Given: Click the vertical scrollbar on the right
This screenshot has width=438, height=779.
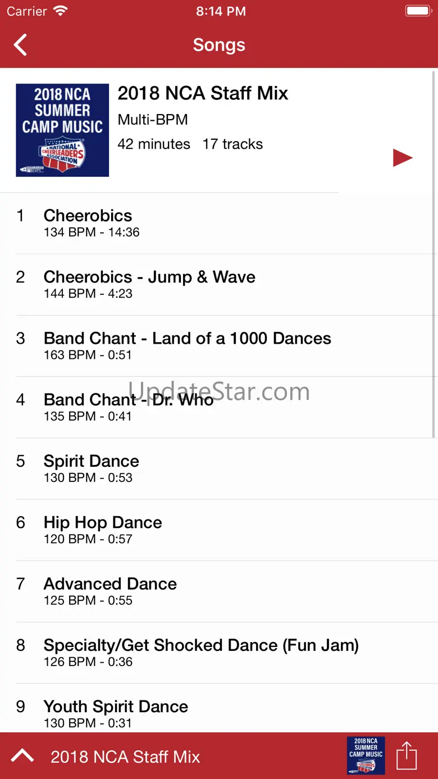Looking at the screenshot, I should tap(434, 253).
